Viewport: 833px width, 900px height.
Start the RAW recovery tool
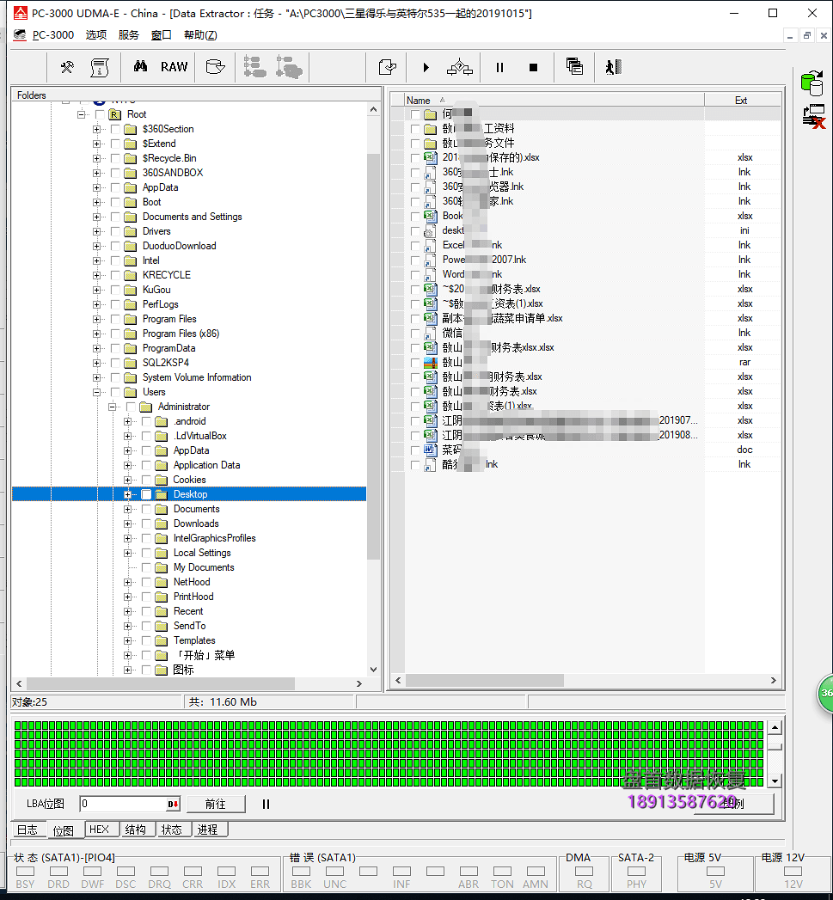tap(174, 67)
